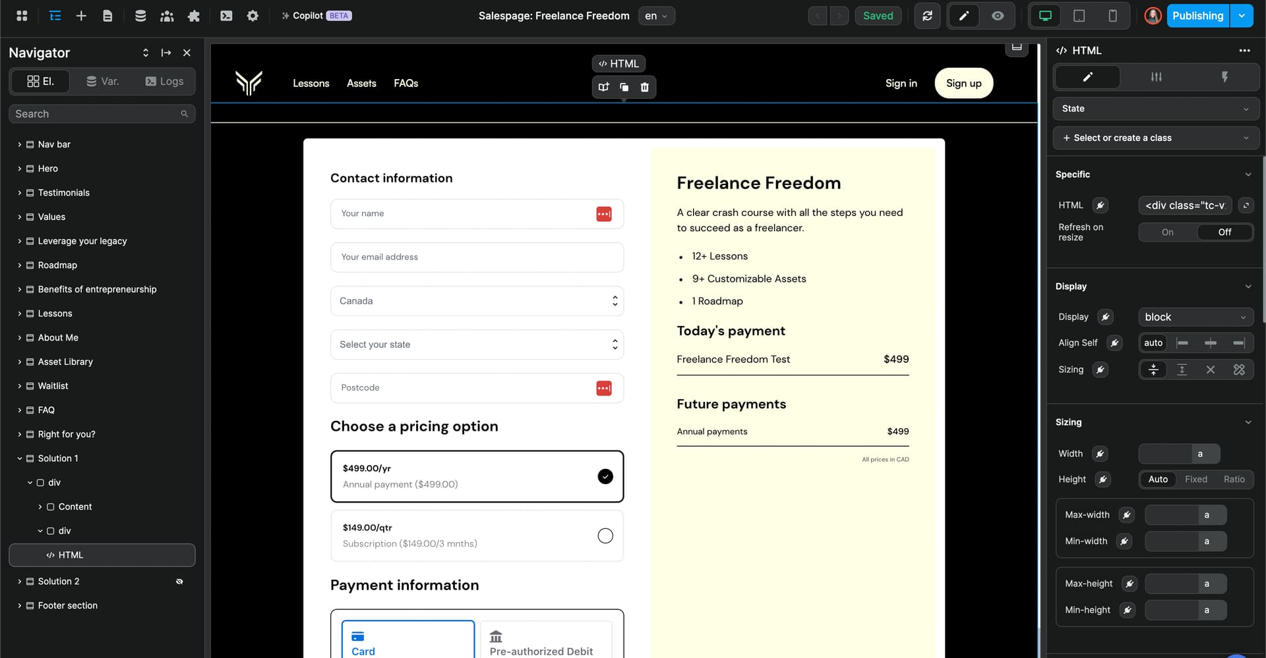Switch to the Logs navigator tab
The height and width of the screenshot is (658, 1266).
(164, 82)
